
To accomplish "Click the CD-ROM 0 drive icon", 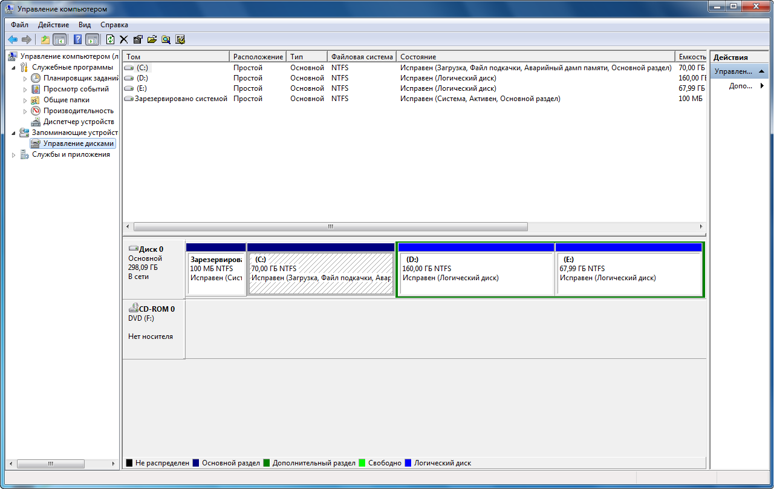I will [134, 308].
